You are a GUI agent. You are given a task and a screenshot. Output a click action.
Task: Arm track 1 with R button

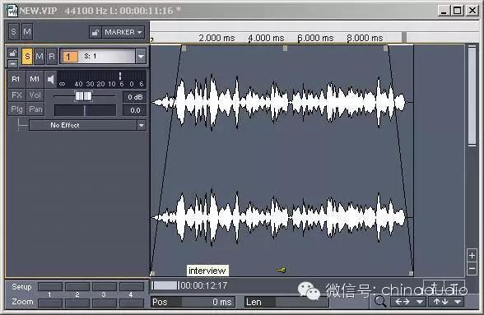coord(52,57)
